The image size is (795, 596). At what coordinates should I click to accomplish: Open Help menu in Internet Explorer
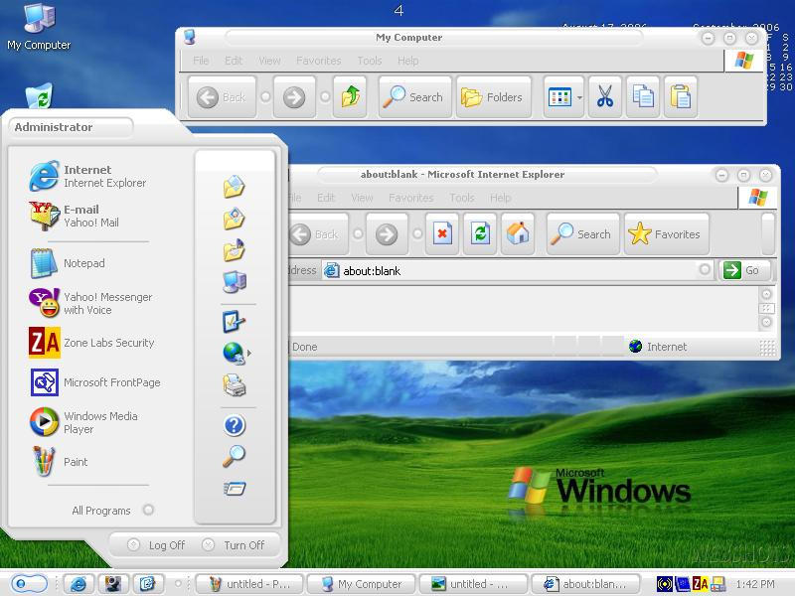[x=500, y=197]
